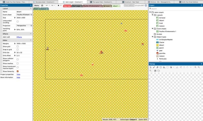The height and width of the screenshot is (121, 203).
Task: Collapse the Effects properties section
Action: pos(31,34)
